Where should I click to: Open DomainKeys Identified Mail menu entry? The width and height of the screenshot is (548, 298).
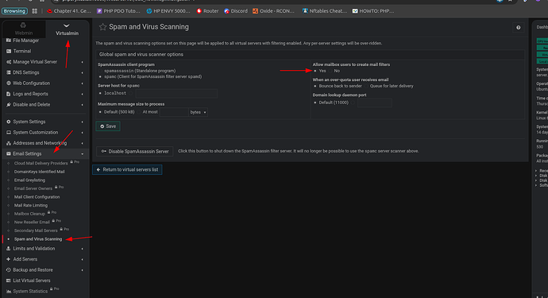pyautogui.click(x=39, y=172)
